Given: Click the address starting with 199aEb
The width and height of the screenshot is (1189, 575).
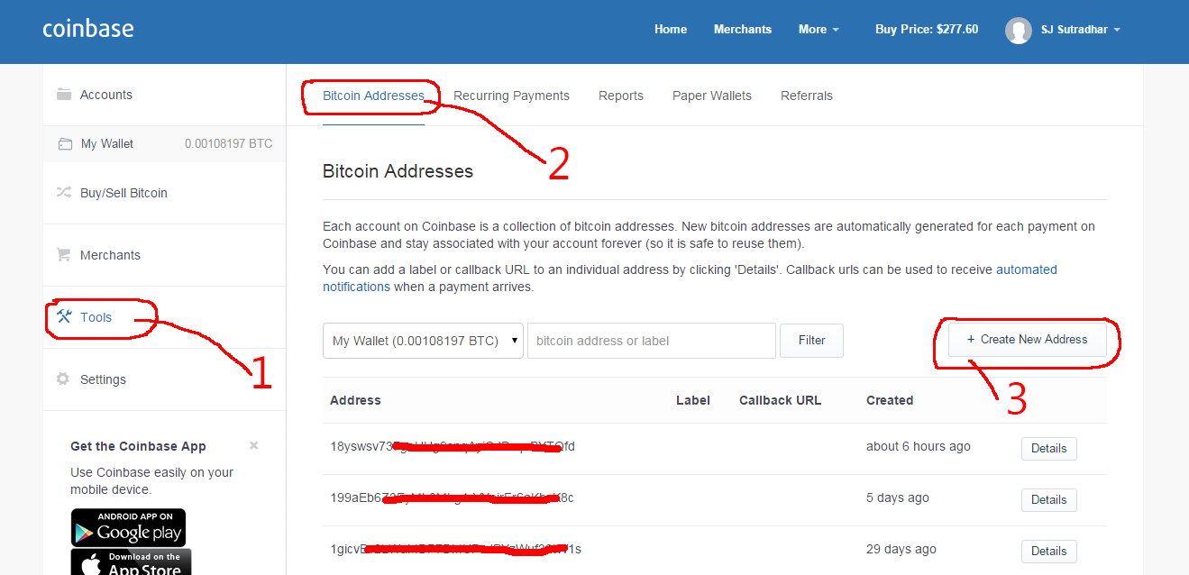Looking at the screenshot, I should click(452, 497).
